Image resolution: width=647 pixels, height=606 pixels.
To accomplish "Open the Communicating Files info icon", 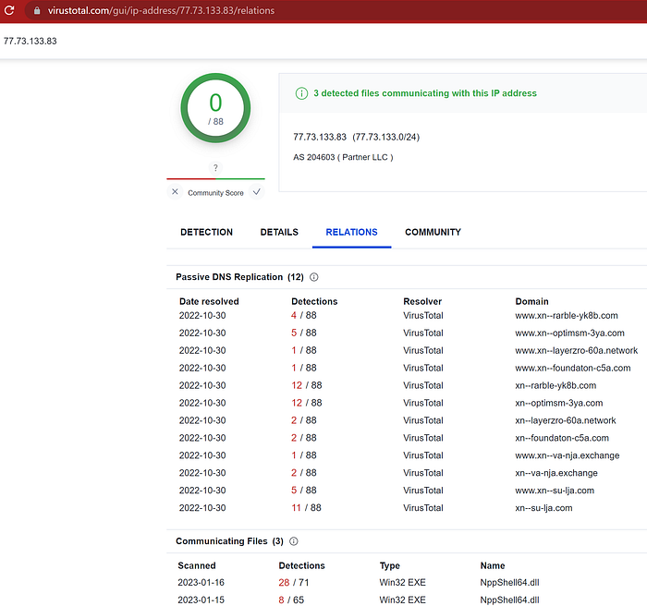I will (294, 541).
